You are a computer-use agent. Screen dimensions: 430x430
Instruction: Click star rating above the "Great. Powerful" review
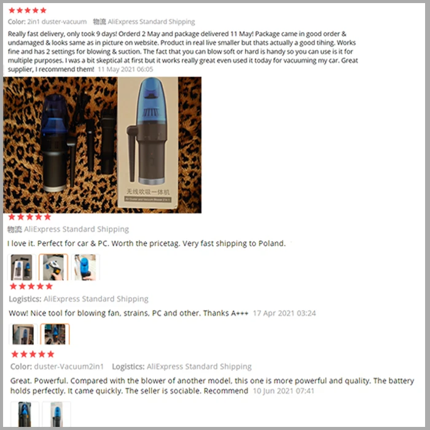click(33, 354)
